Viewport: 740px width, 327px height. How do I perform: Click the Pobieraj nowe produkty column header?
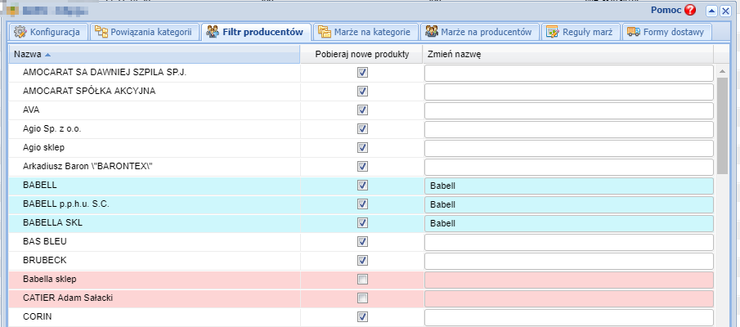(x=361, y=54)
